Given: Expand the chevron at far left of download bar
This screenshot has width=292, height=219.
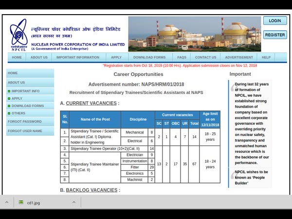Looking at the screenshot, I should click(7, 202).
